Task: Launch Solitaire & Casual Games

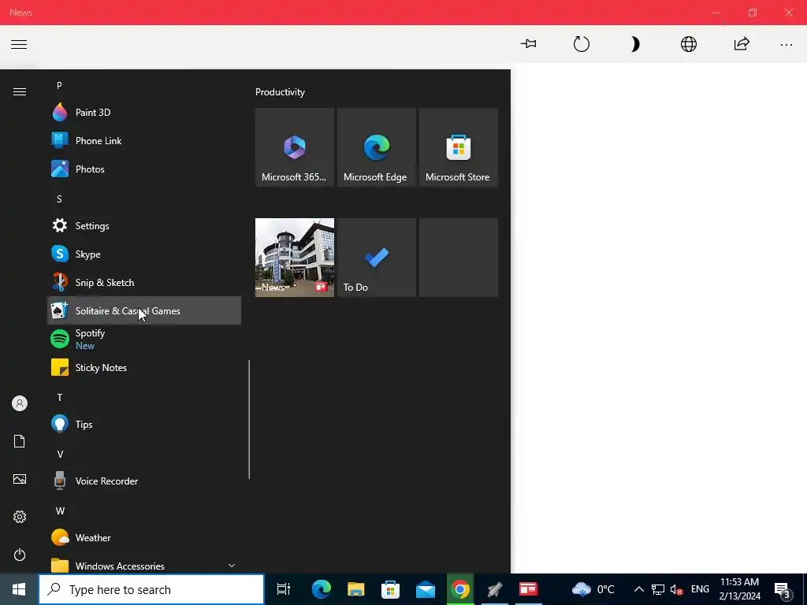Action: click(x=144, y=310)
